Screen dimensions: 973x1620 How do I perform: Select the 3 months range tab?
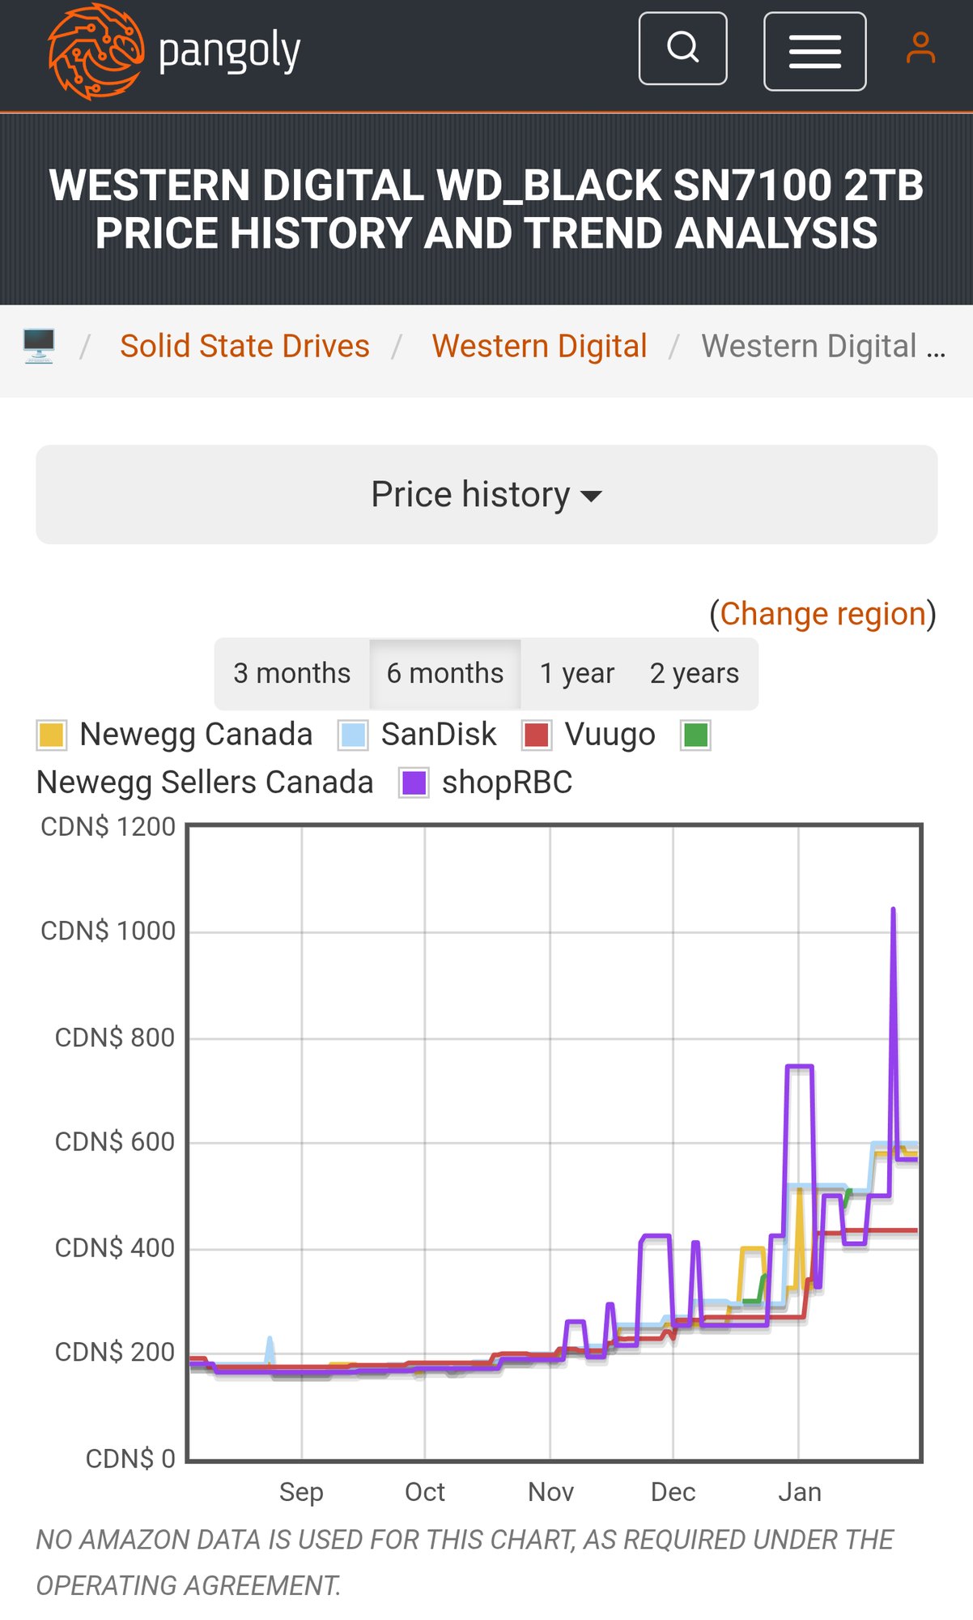[x=292, y=674]
